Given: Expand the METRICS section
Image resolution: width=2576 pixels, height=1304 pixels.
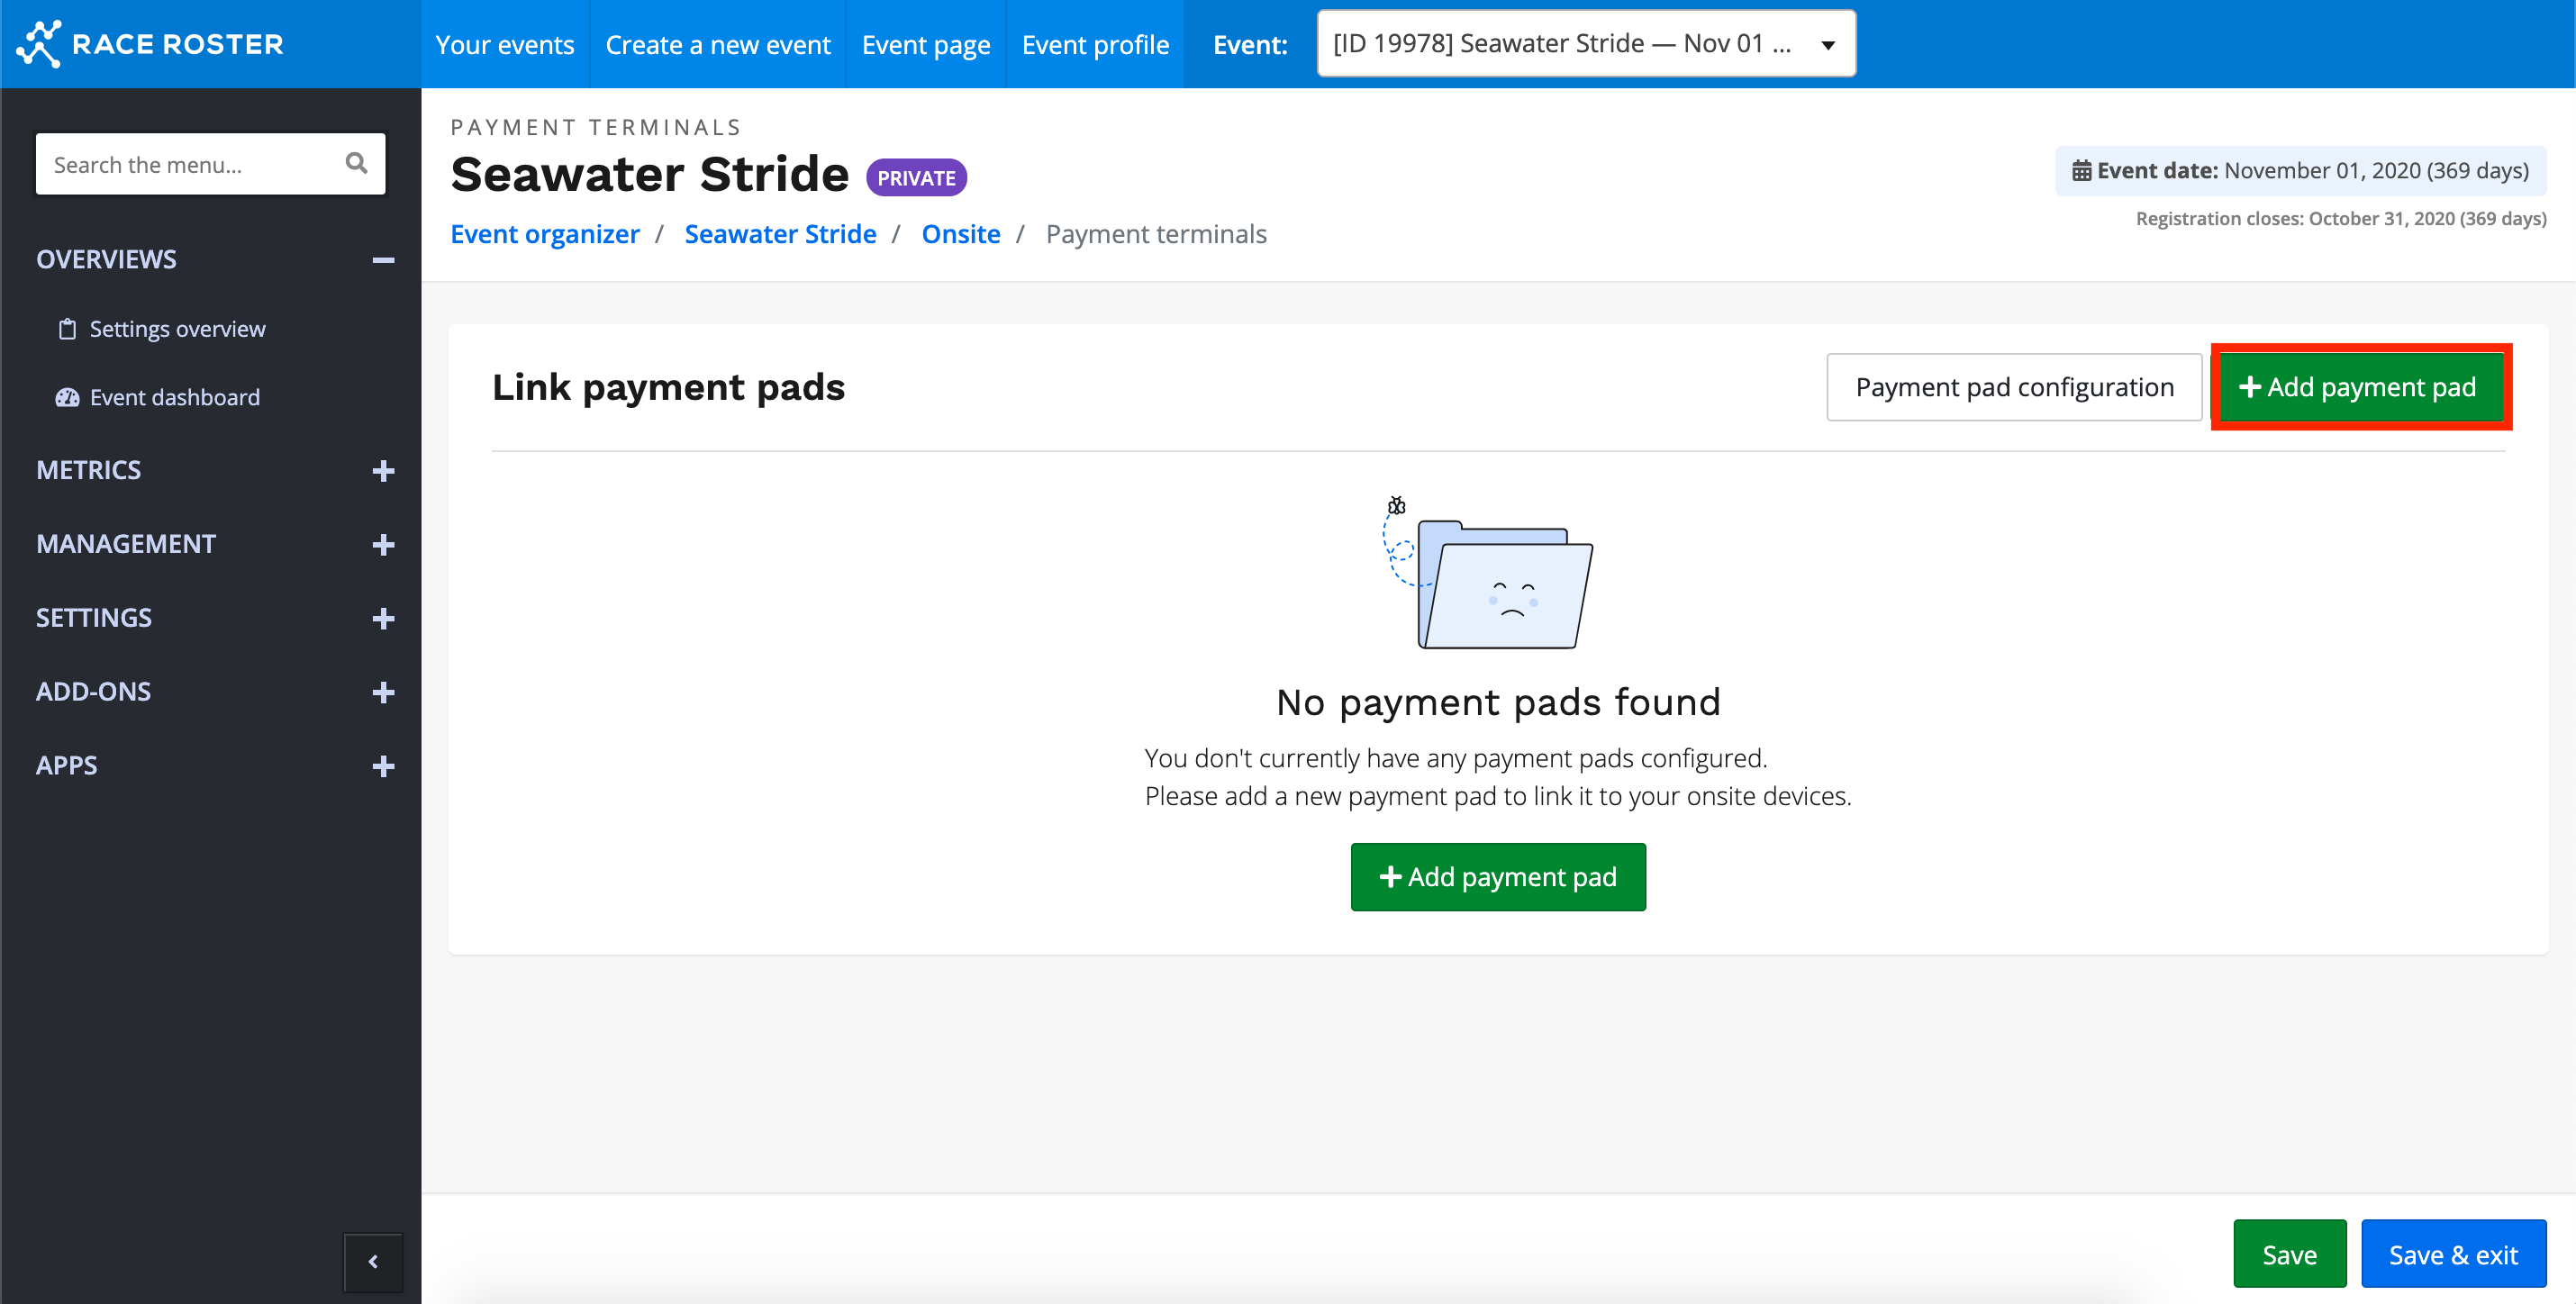Looking at the screenshot, I should coord(383,471).
